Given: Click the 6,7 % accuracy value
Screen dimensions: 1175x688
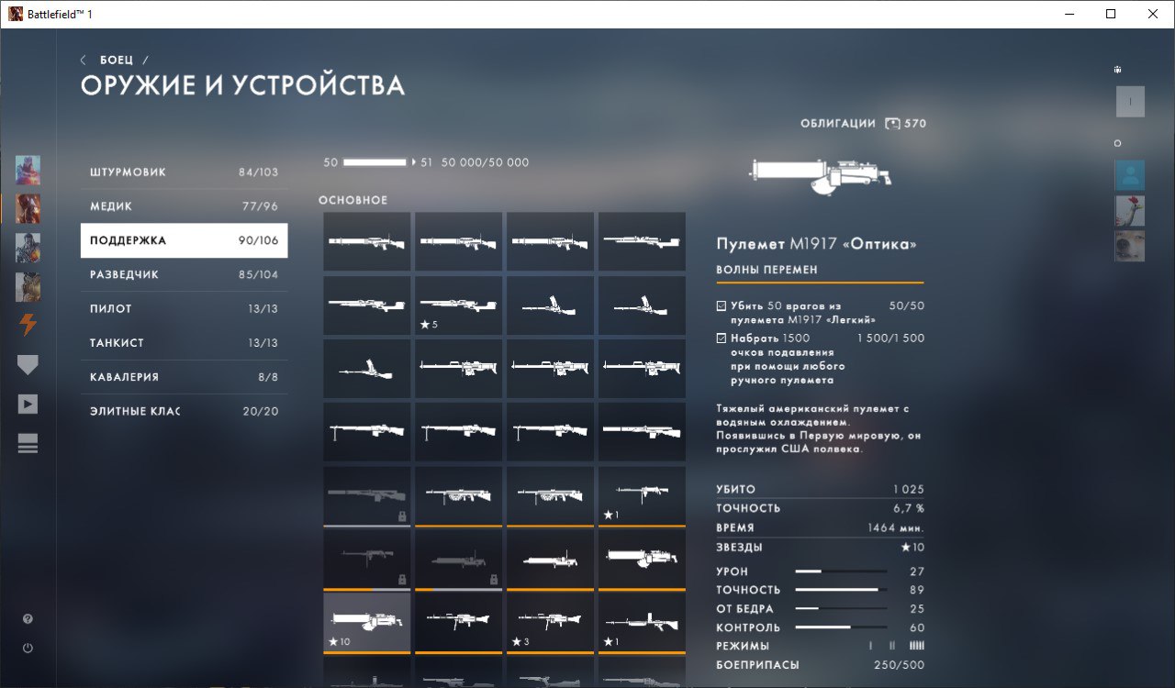Looking at the screenshot, I should tap(908, 508).
